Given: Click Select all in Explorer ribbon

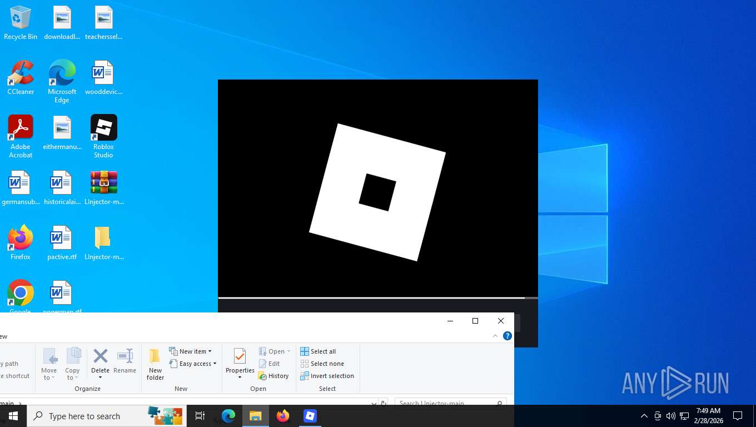Looking at the screenshot, I should pos(318,351).
